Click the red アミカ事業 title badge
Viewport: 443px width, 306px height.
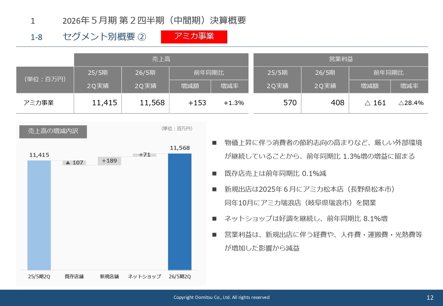point(194,37)
